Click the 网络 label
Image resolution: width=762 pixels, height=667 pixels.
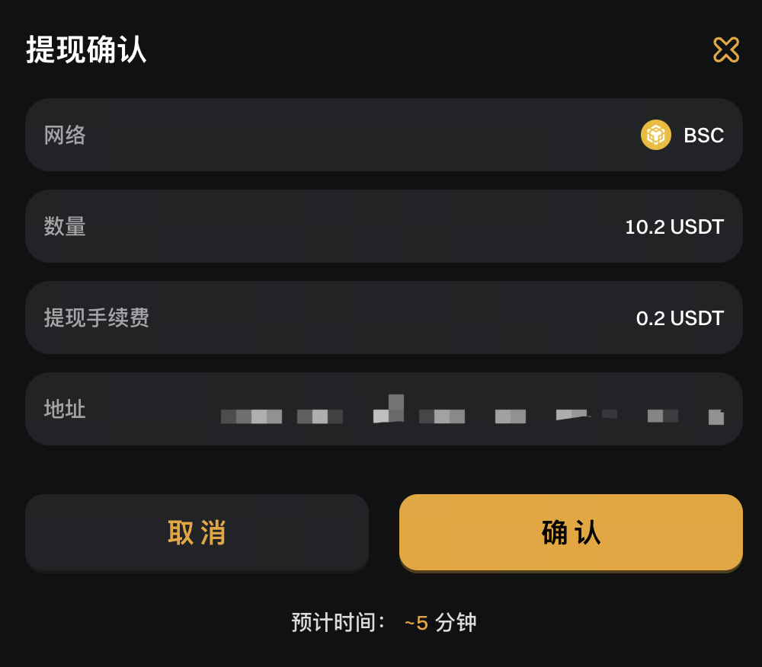click(x=65, y=136)
